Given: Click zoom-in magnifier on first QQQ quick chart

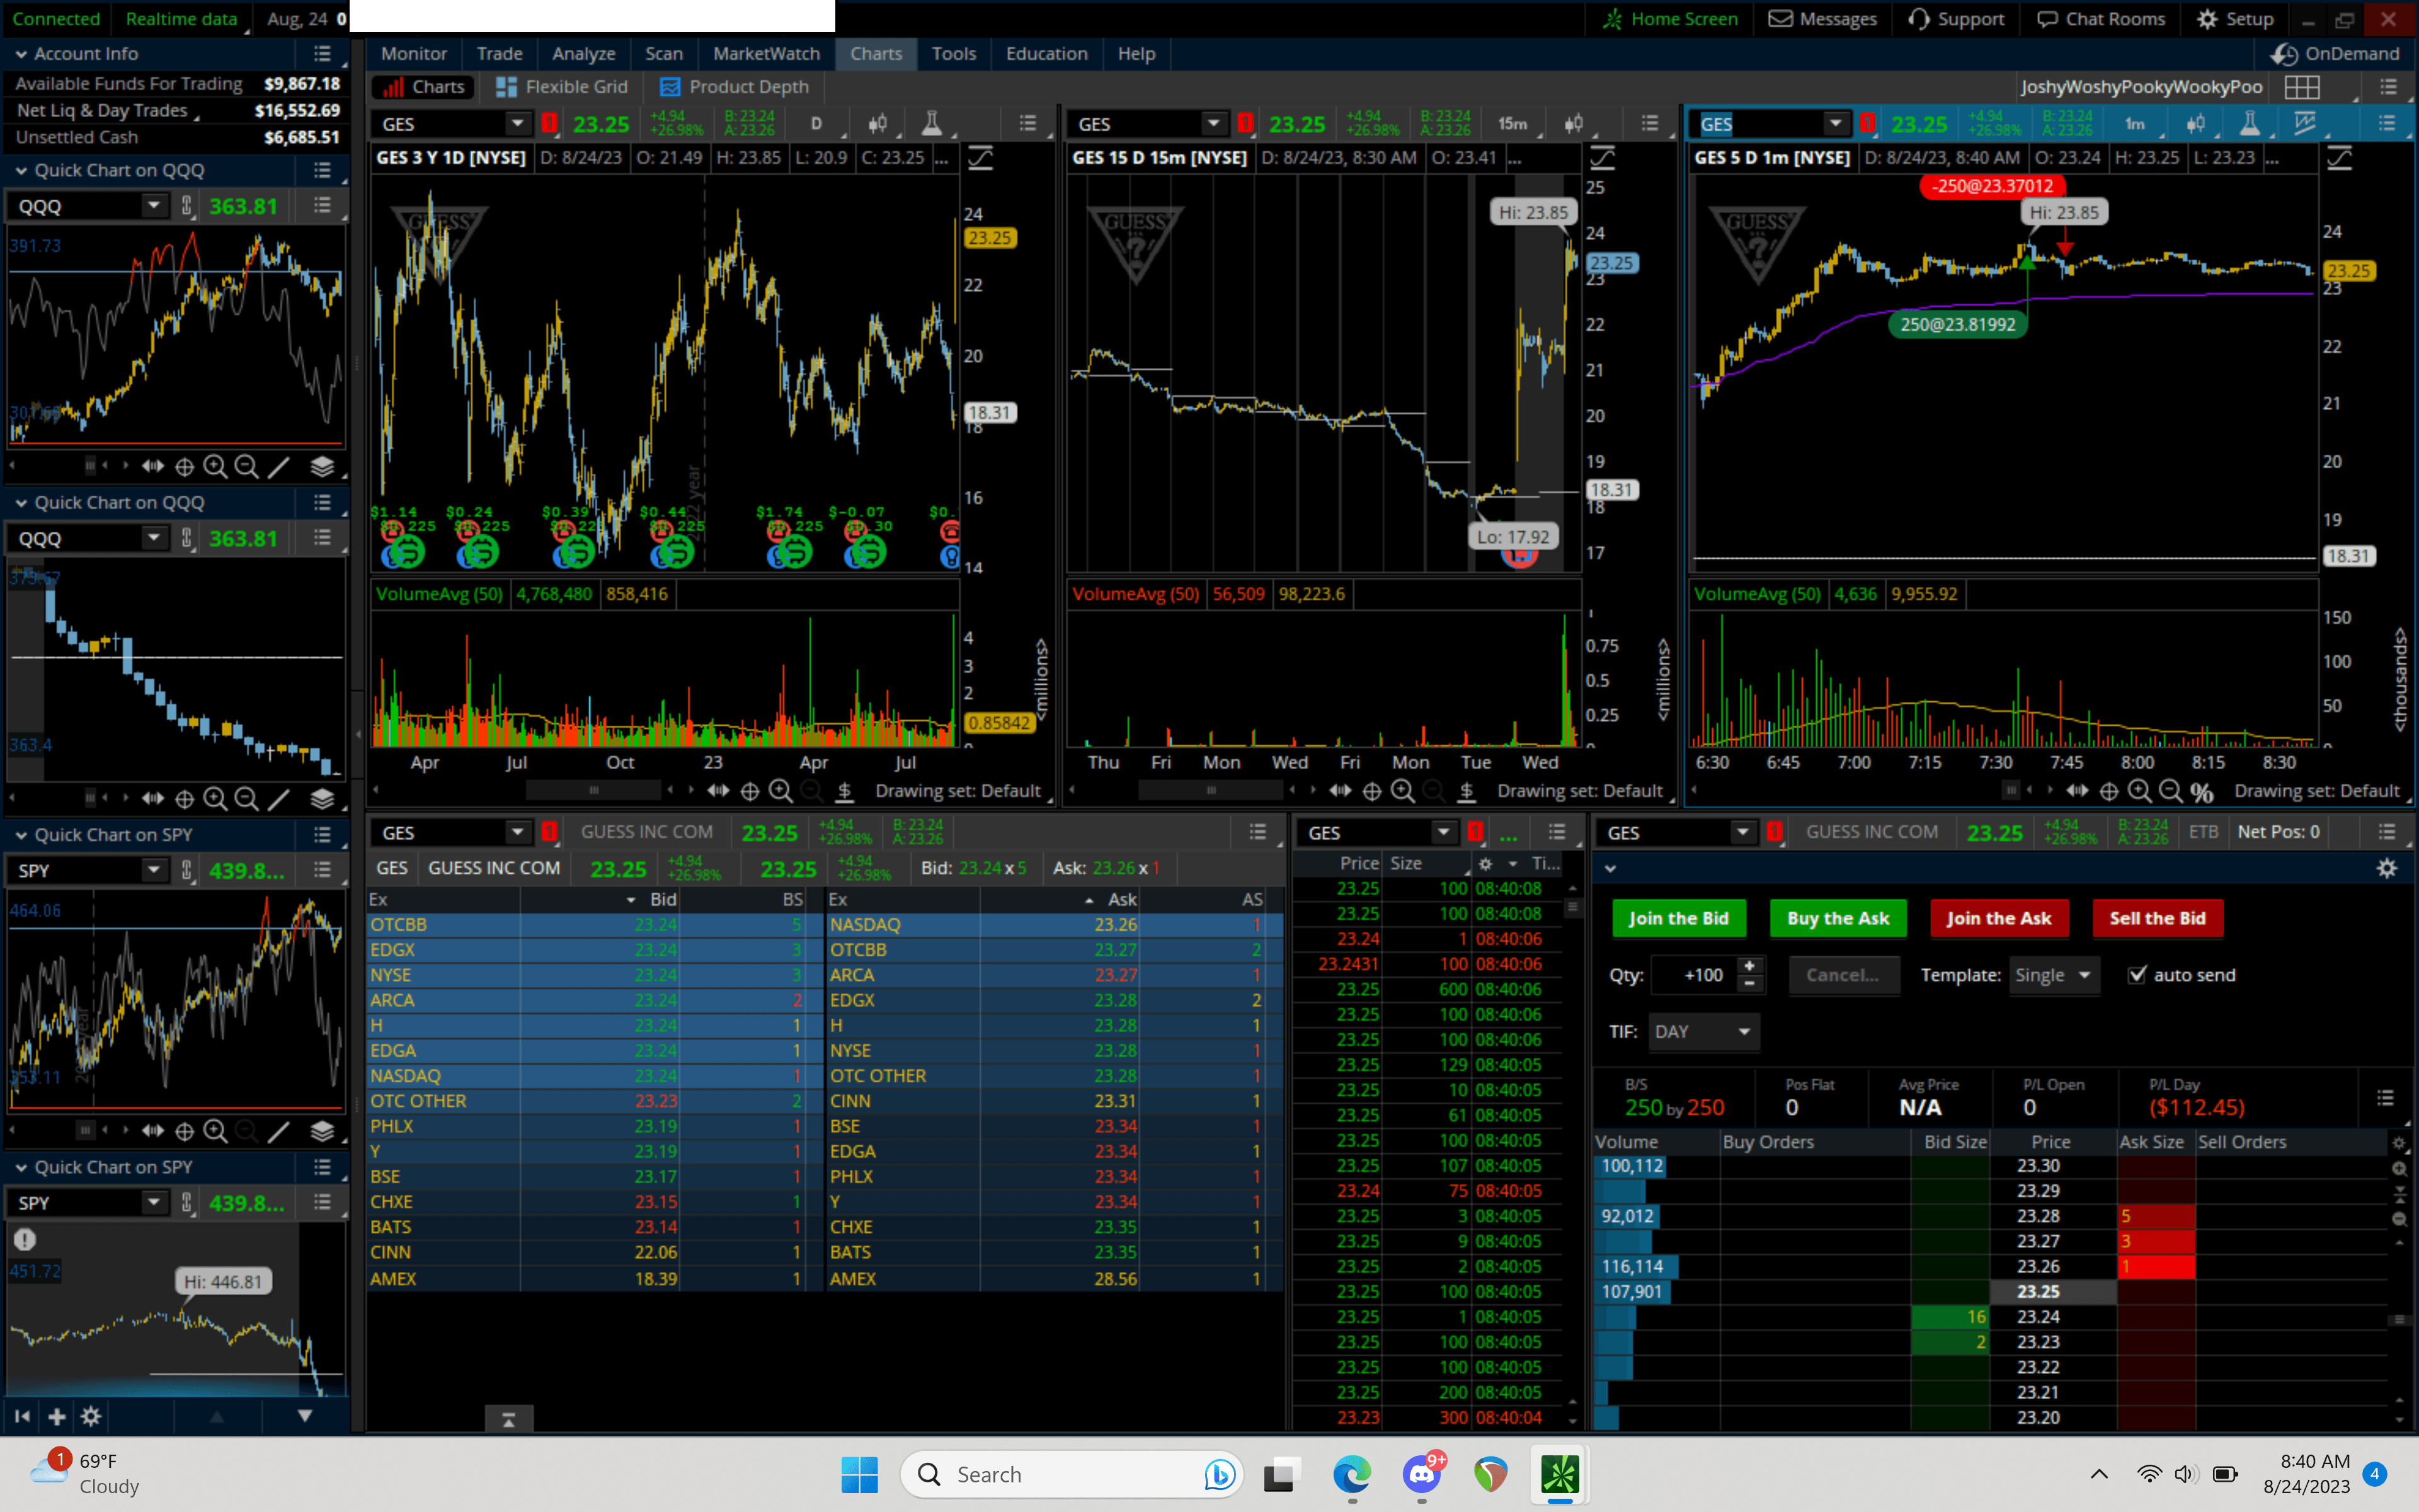Looking at the screenshot, I should coord(215,466).
